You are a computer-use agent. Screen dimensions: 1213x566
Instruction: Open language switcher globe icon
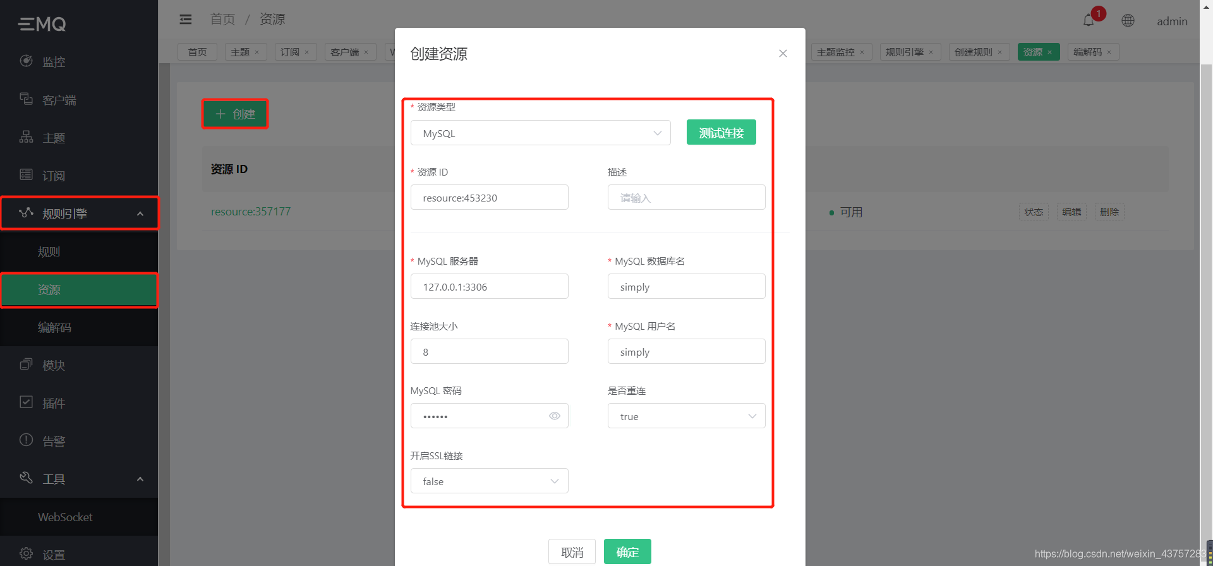pos(1128,21)
